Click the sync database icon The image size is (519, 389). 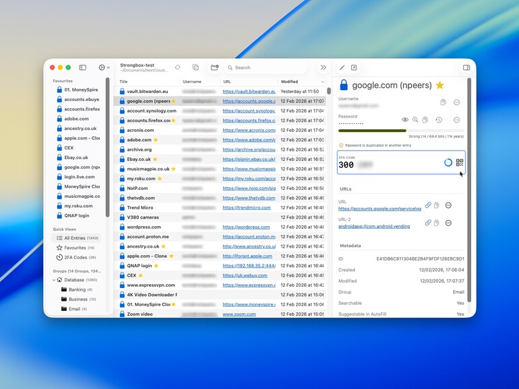pos(178,67)
